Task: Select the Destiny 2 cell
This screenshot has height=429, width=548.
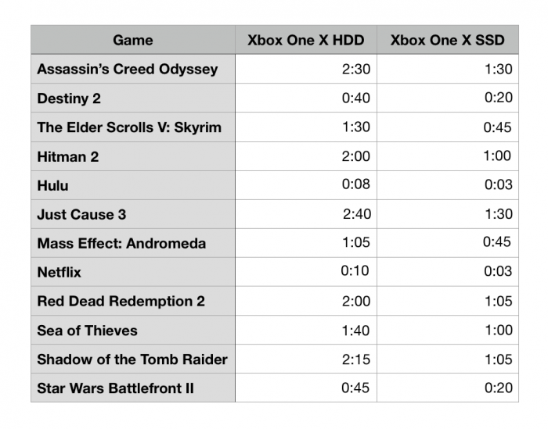Action: 69,98
